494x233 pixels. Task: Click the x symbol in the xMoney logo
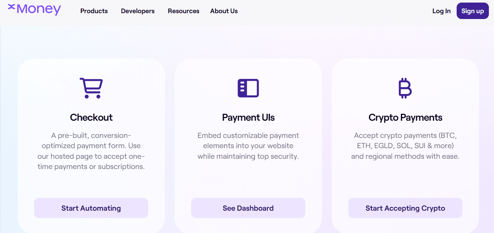tap(11, 6)
